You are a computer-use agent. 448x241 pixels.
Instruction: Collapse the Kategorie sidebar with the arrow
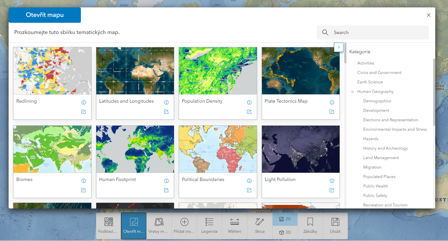pos(338,47)
